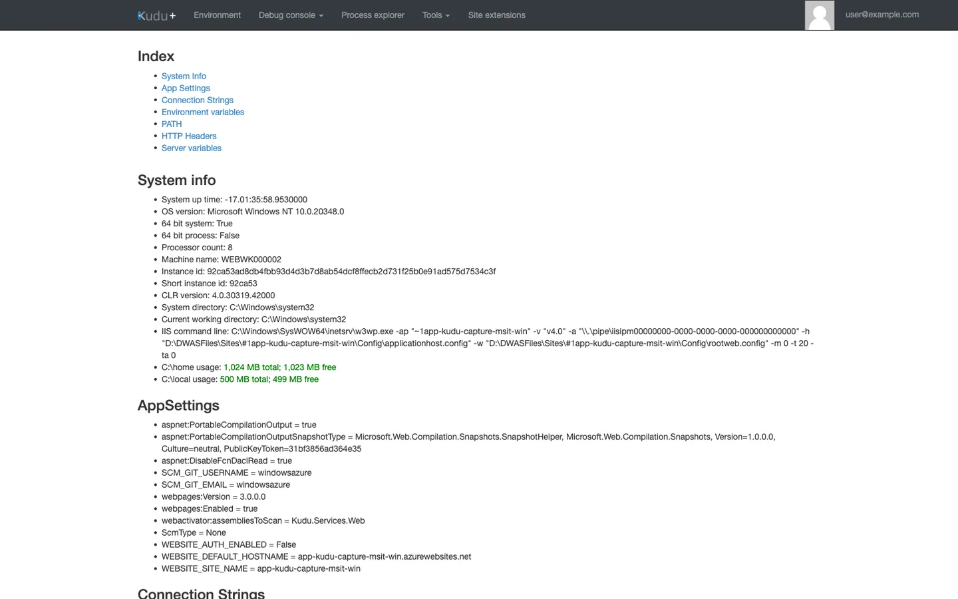This screenshot has width=958, height=599.
Task: Click the user avatar image
Action: tap(820, 15)
